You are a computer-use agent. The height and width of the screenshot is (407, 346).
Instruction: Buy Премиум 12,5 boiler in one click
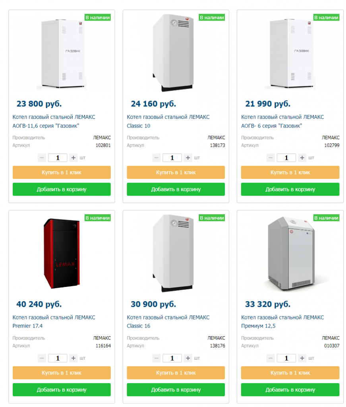tap(290, 373)
